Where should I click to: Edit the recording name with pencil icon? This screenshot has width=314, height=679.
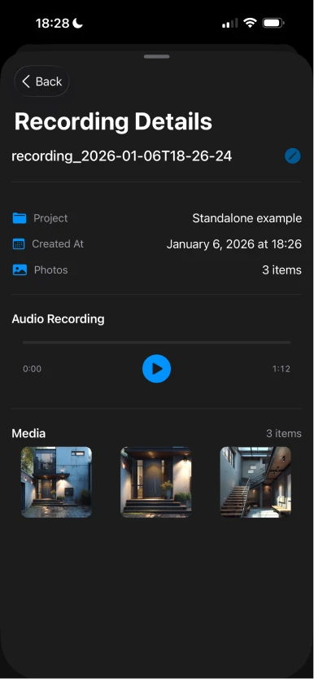[293, 156]
